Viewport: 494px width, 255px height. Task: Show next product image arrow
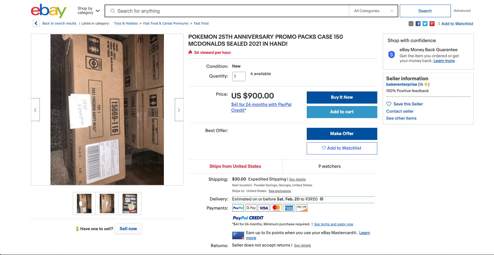(x=179, y=110)
